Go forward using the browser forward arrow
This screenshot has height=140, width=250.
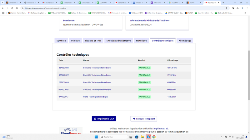7,8
